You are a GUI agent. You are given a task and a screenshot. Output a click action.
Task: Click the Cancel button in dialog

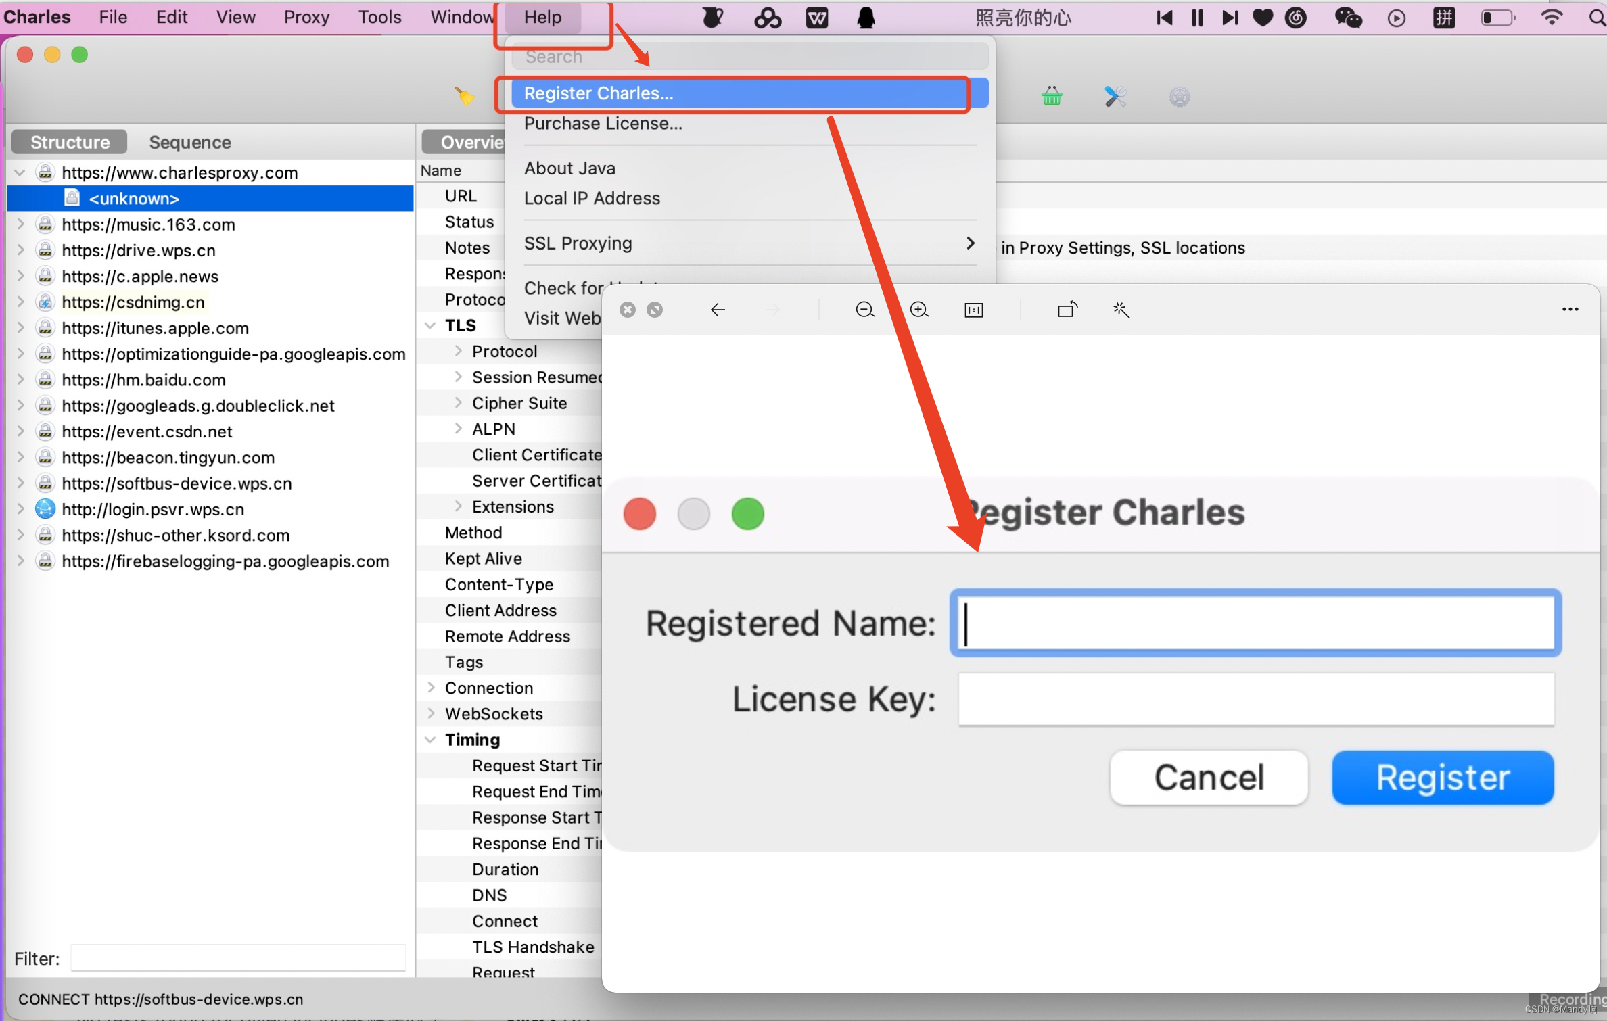(1209, 777)
